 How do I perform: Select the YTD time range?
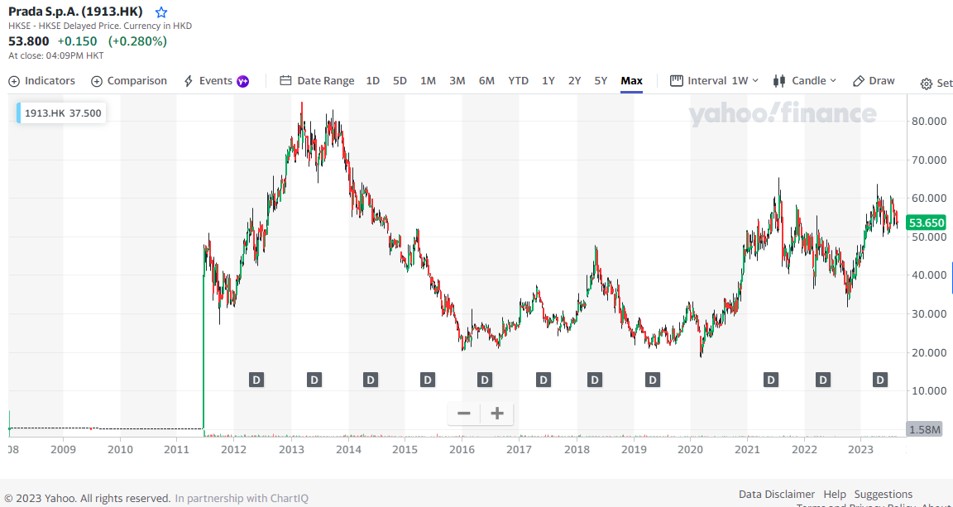coord(519,81)
